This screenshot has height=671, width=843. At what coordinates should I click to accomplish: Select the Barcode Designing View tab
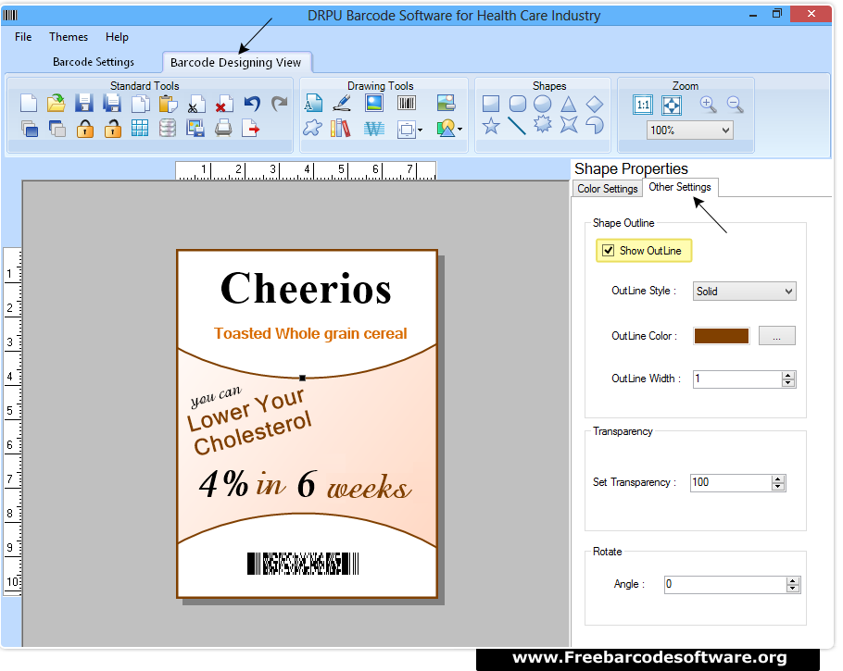(236, 62)
